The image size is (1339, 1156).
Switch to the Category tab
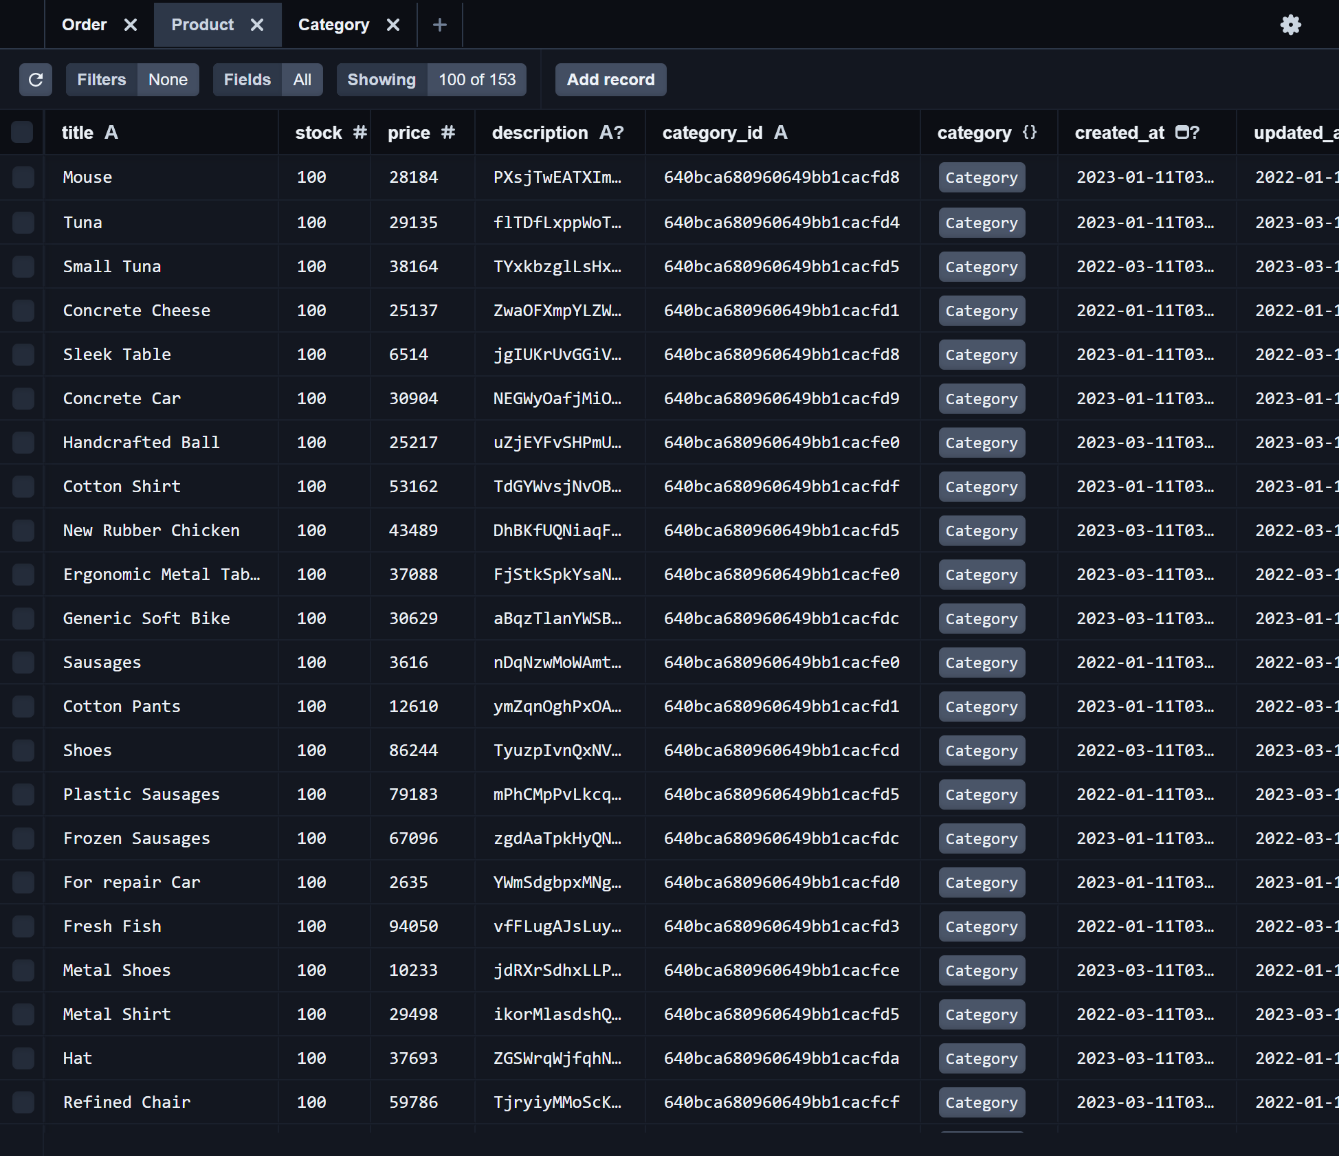pyautogui.click(x=333, y=25)
